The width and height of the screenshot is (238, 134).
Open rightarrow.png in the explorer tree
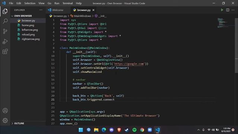click(30, 39)
